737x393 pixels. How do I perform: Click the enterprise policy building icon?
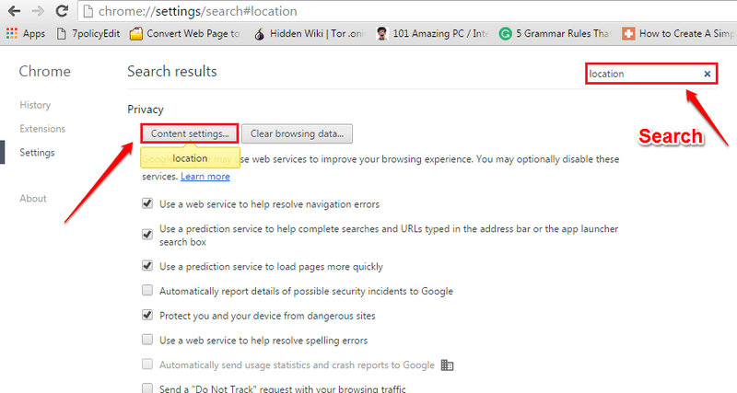tap(447, 364)
